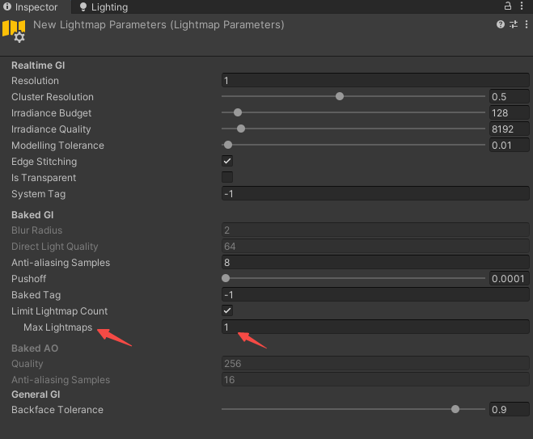Click the lock icon in the Inspector tab bar
This screenshot has width=533, height=439.
tap(507, 6)
